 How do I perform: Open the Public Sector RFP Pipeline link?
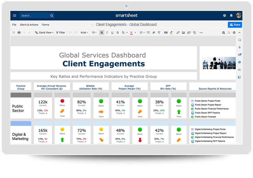pyautogui.click(x=207, y=113)
